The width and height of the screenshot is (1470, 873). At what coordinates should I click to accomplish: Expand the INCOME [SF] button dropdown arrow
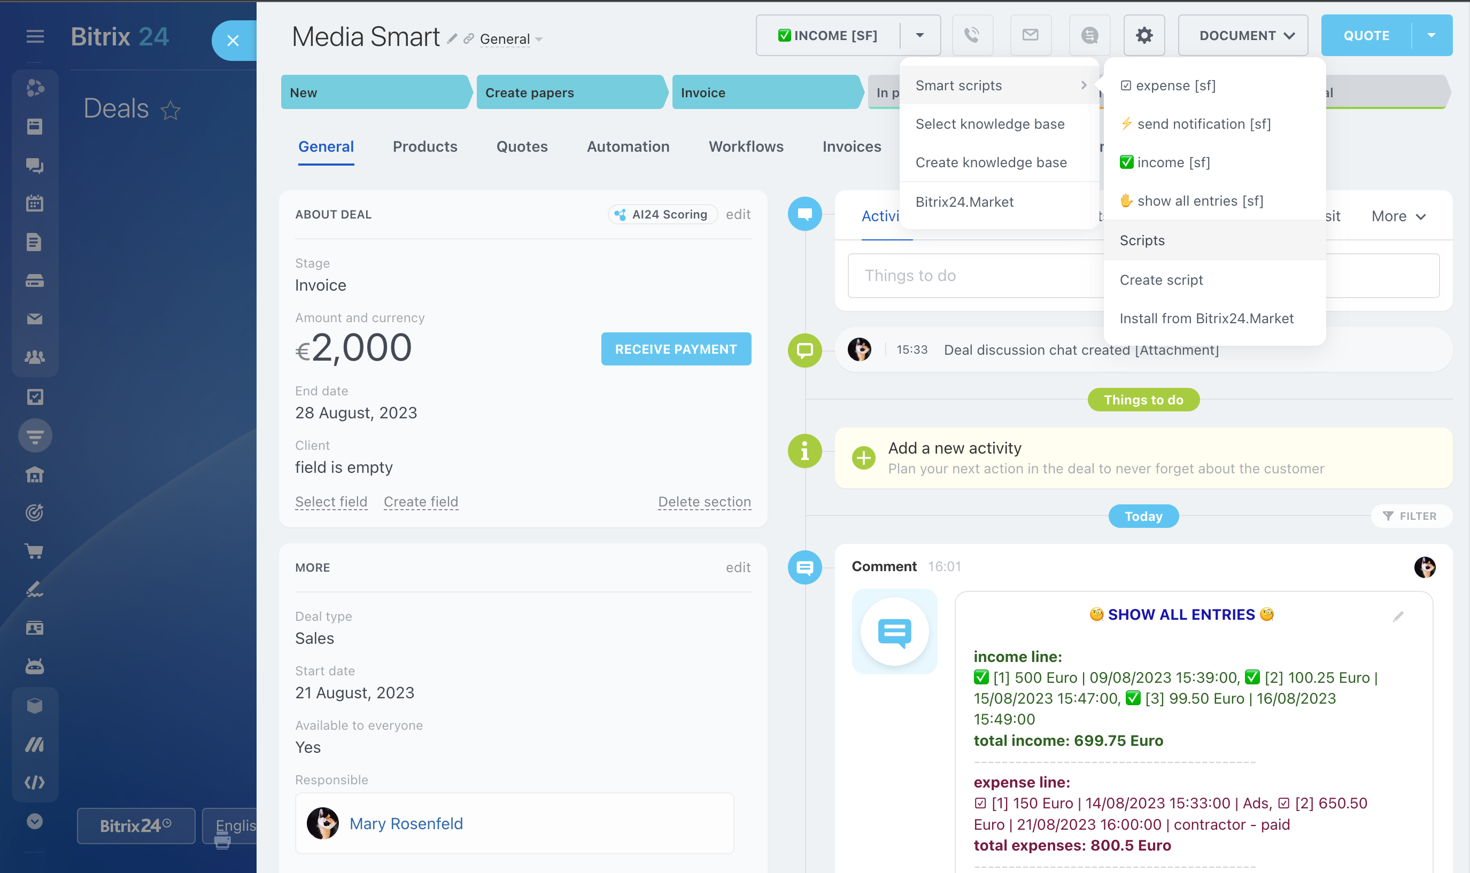(919, 35)
